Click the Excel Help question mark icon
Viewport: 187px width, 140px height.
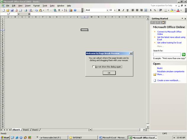click(x=75, y=10)
